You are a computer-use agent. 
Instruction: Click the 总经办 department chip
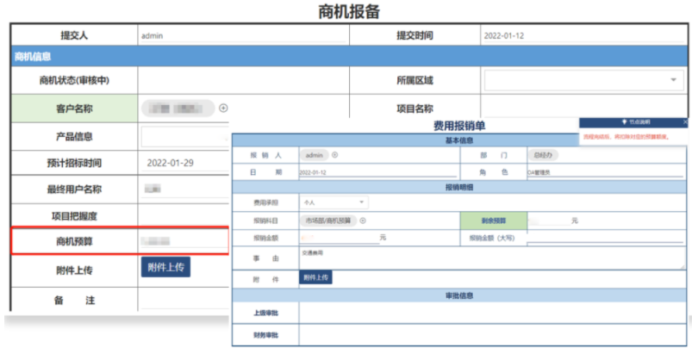click(x=543, y=155)
